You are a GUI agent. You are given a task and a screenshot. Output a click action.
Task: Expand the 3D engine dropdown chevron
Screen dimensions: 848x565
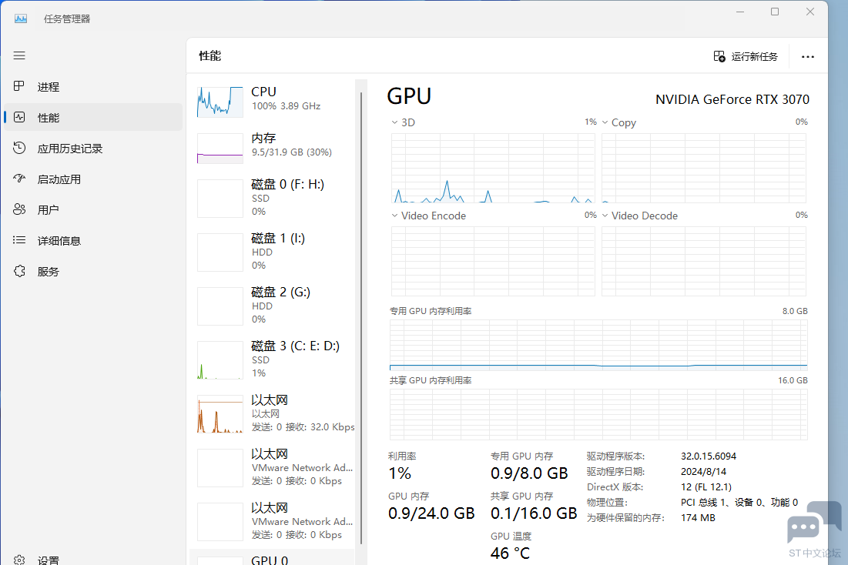(x=394, y=122)
